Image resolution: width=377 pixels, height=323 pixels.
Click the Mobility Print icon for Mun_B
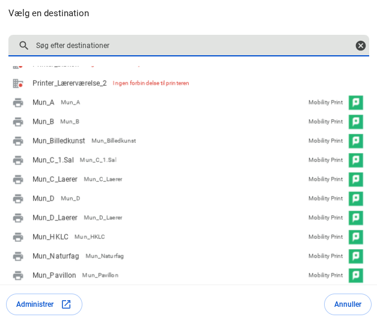[x=355, y=122]
